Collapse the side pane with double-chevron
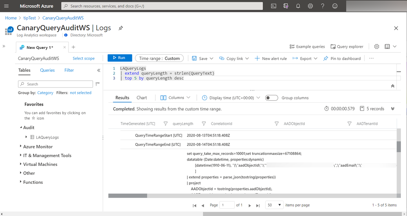This screenshot has height=216, width=407. [99, 70]
